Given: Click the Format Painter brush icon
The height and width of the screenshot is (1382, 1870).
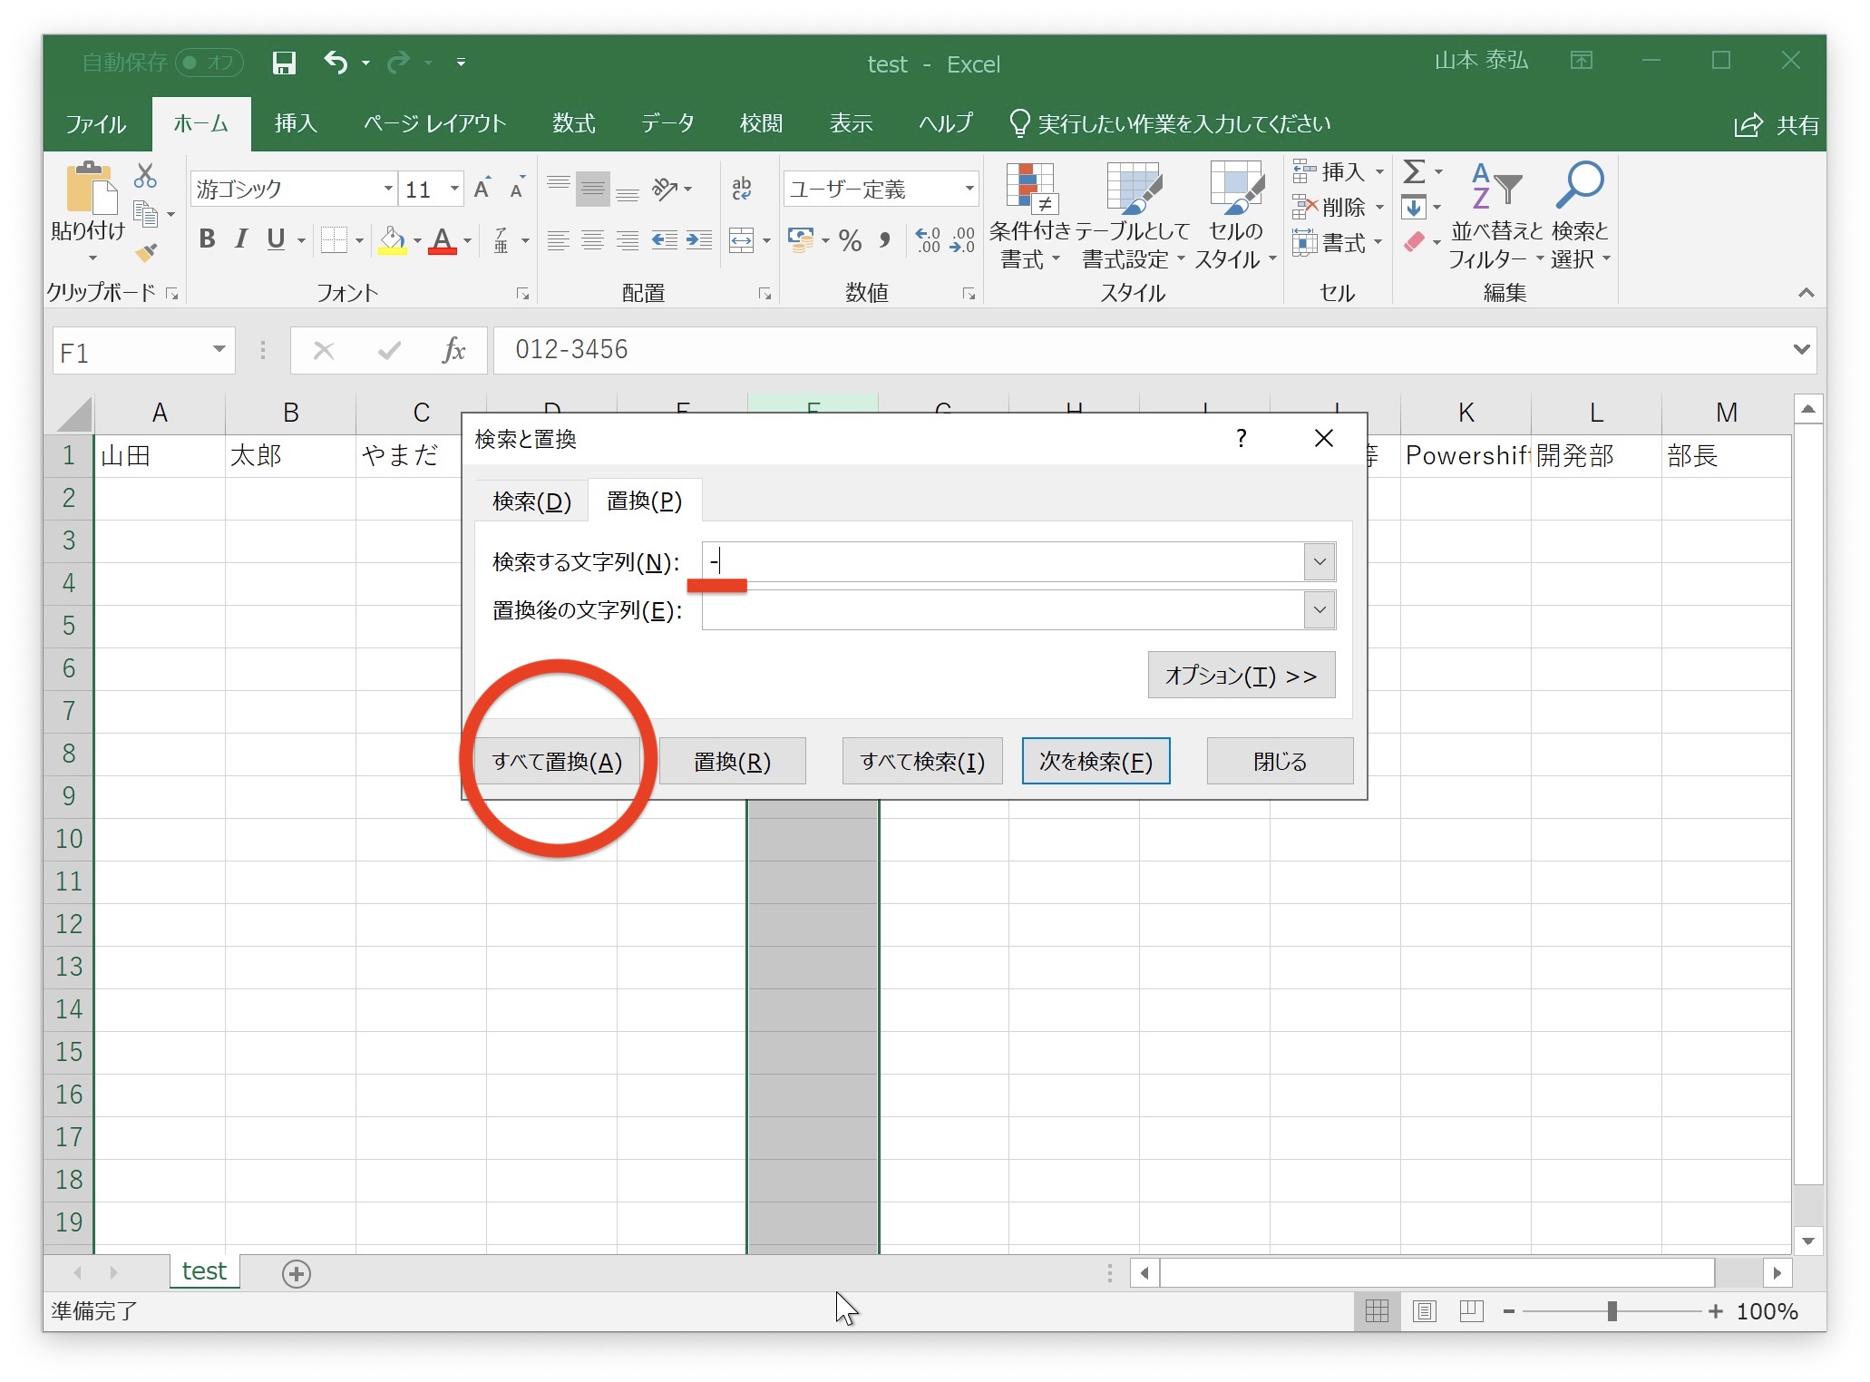Looking at the screenshot, I should [x=146, y=253].
